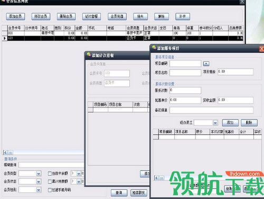The height and width of the screenshot is (199, 264).
Task: Click 添加服务项目 dialog title icon
Action: coord(154,48)
